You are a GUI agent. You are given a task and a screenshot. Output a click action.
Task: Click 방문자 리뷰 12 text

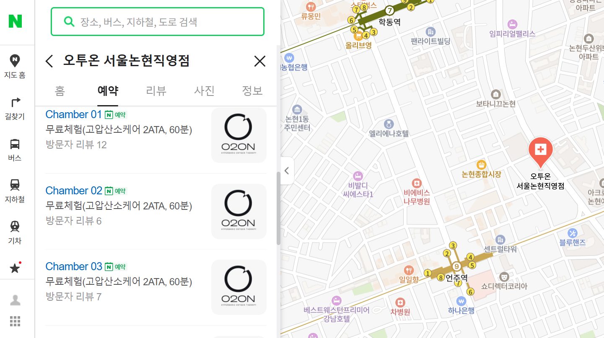(x=76, y=145)
